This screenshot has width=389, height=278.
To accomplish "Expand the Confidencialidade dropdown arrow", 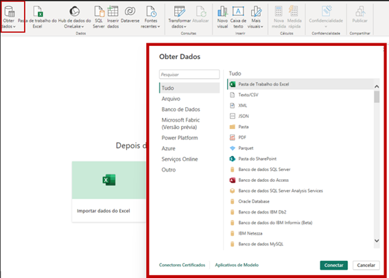I will [326, 27].
